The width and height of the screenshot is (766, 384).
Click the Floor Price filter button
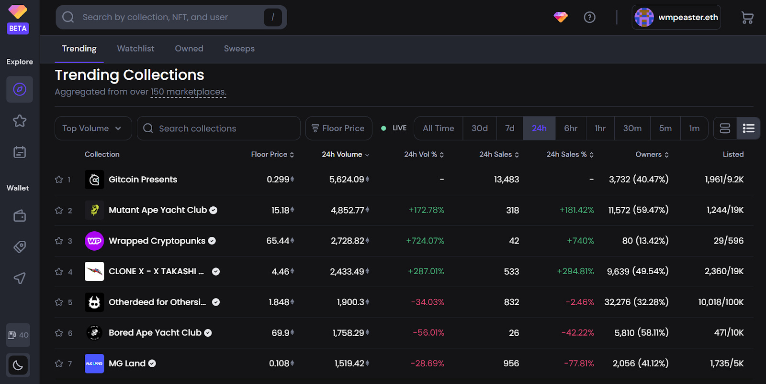coord(338,128)
